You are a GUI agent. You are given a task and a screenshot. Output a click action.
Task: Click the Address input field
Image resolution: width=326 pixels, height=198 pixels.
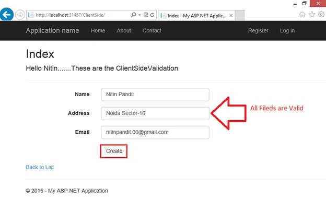[155, 113]
